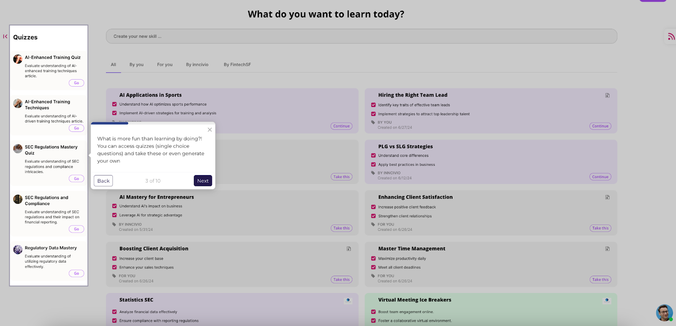The image size is (676, 326).
Task: Open AI-Enhanced Training Quiz avatar
Action: [x=18, y=59]
